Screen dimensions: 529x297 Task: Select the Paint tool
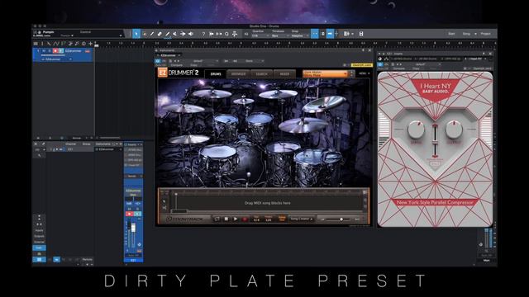pos(167,34)
